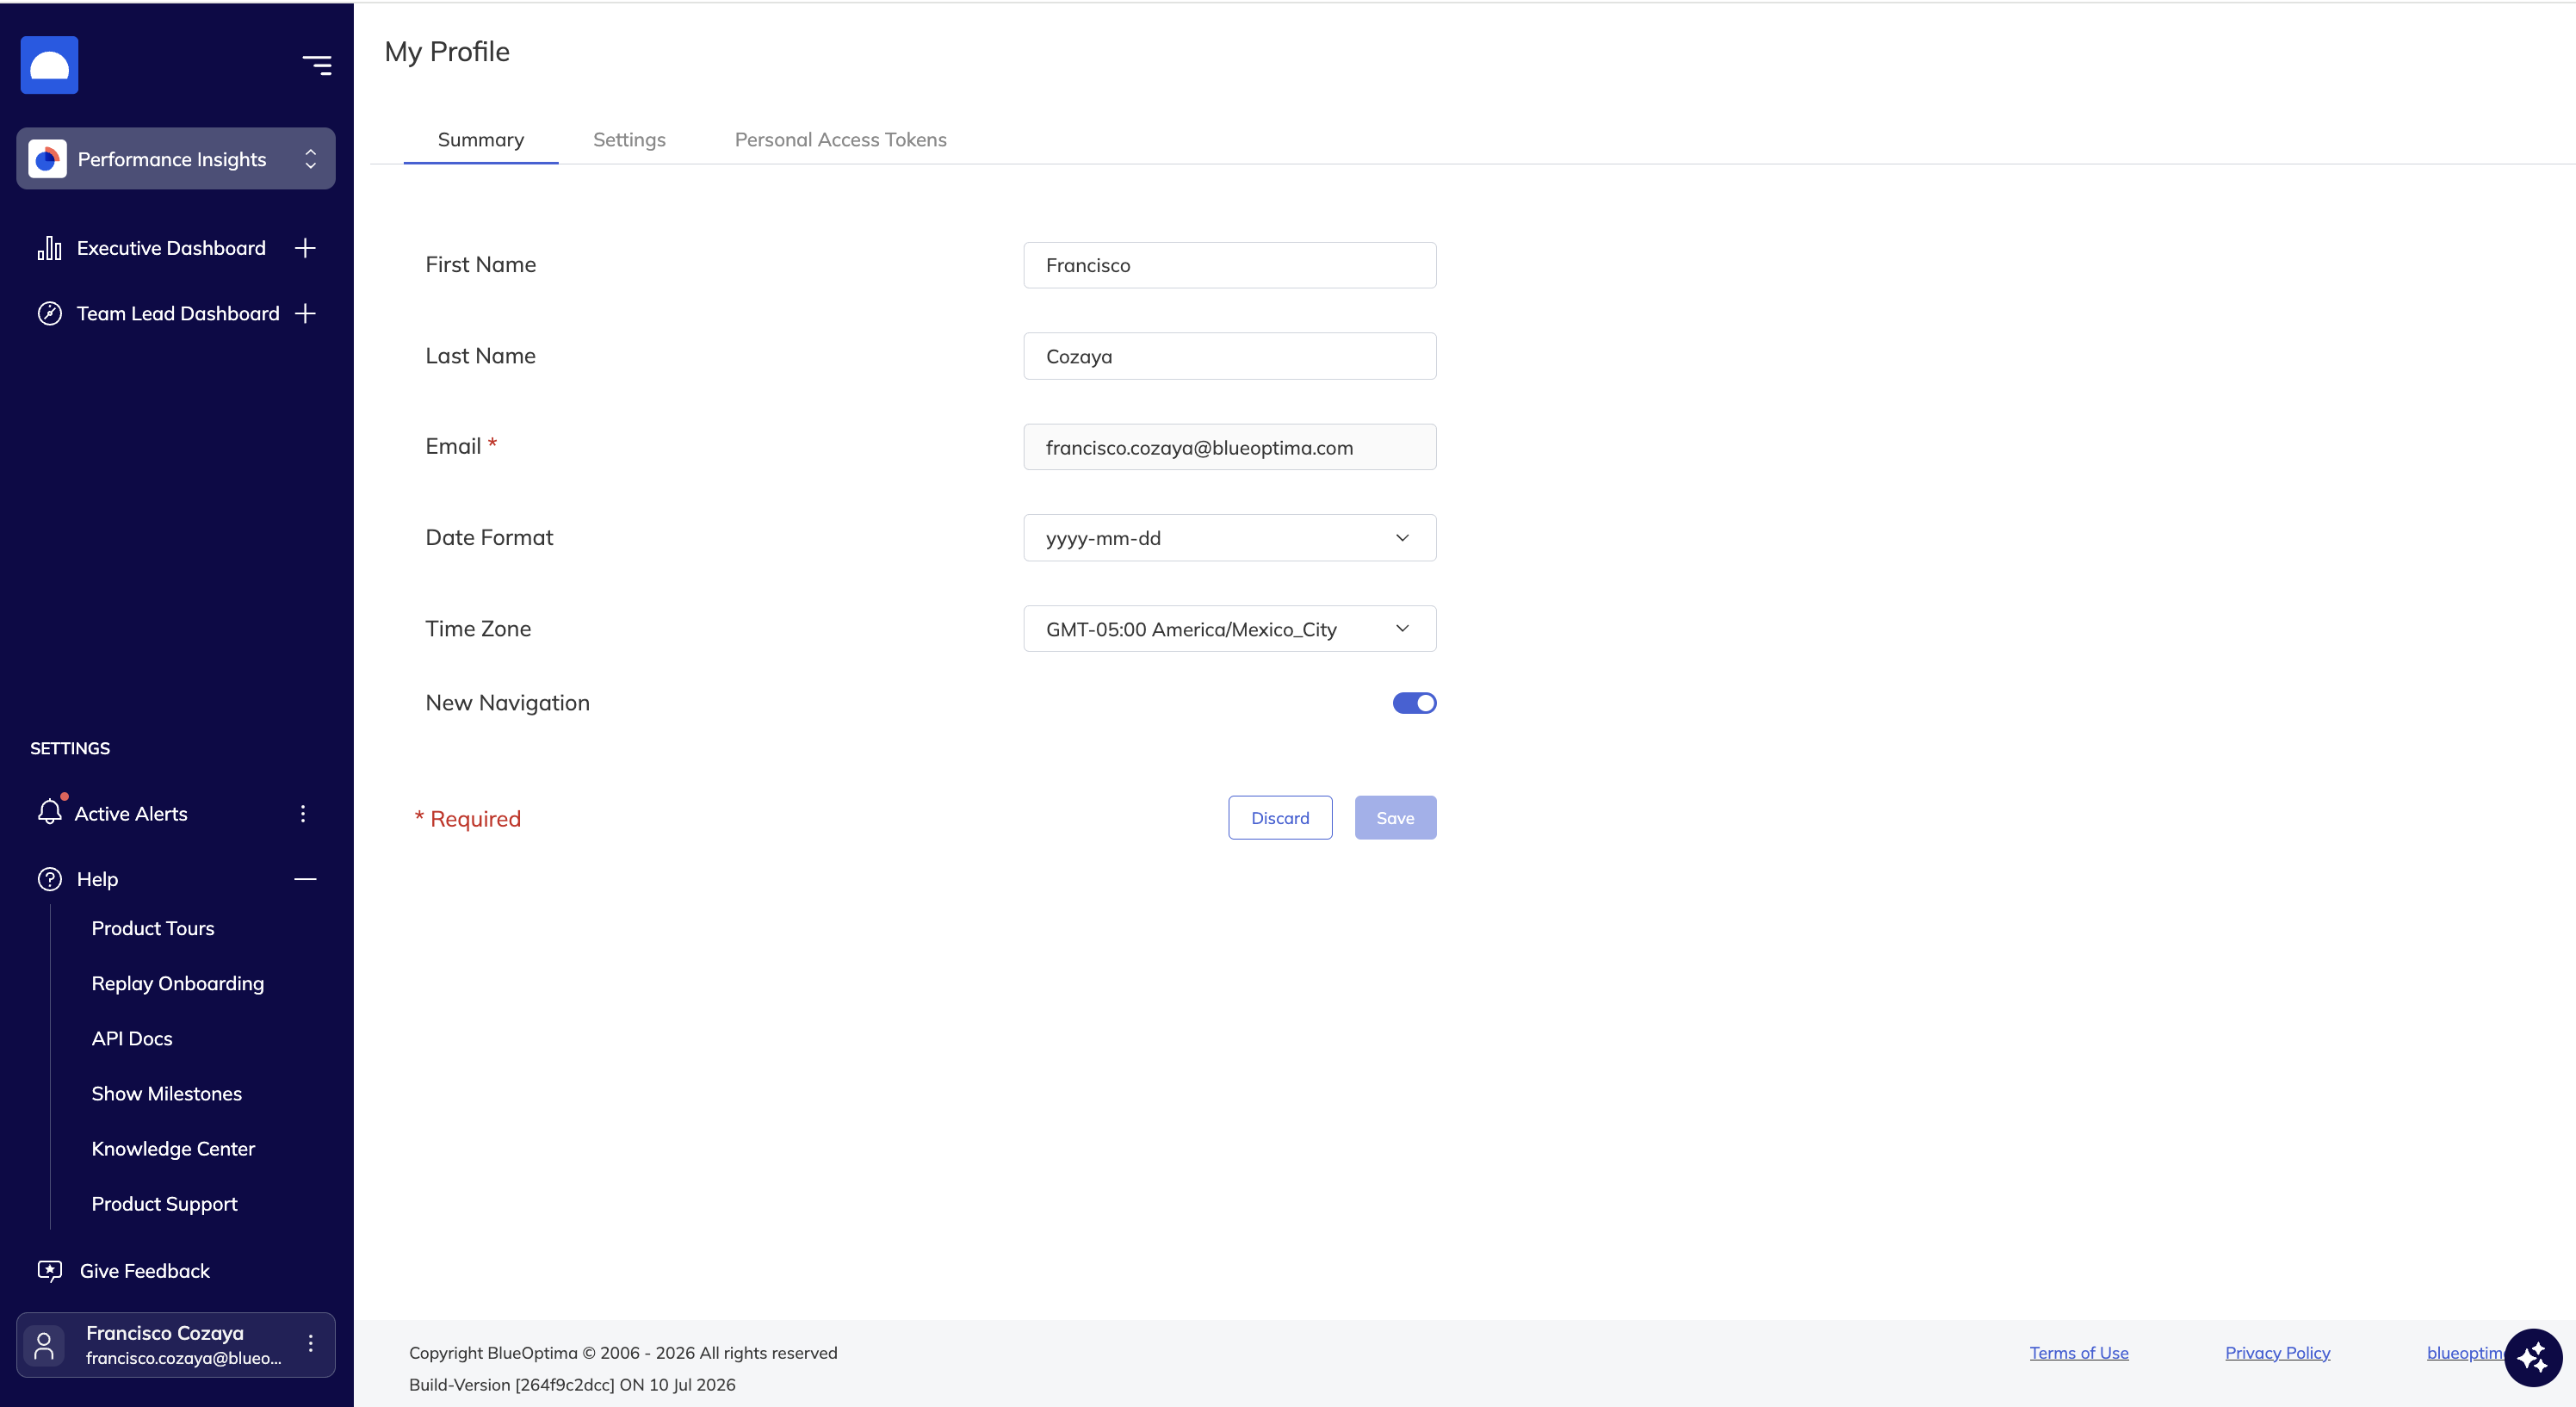Open the Executive Dashboard bar chart icon

click(x=49, y=248)
